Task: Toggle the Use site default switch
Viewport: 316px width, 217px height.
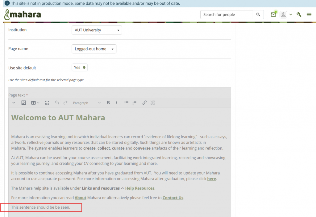Action: coord(80,67)
